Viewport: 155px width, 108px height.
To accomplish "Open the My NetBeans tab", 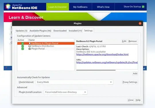I will pyautogui.click(x=80, y=7).
